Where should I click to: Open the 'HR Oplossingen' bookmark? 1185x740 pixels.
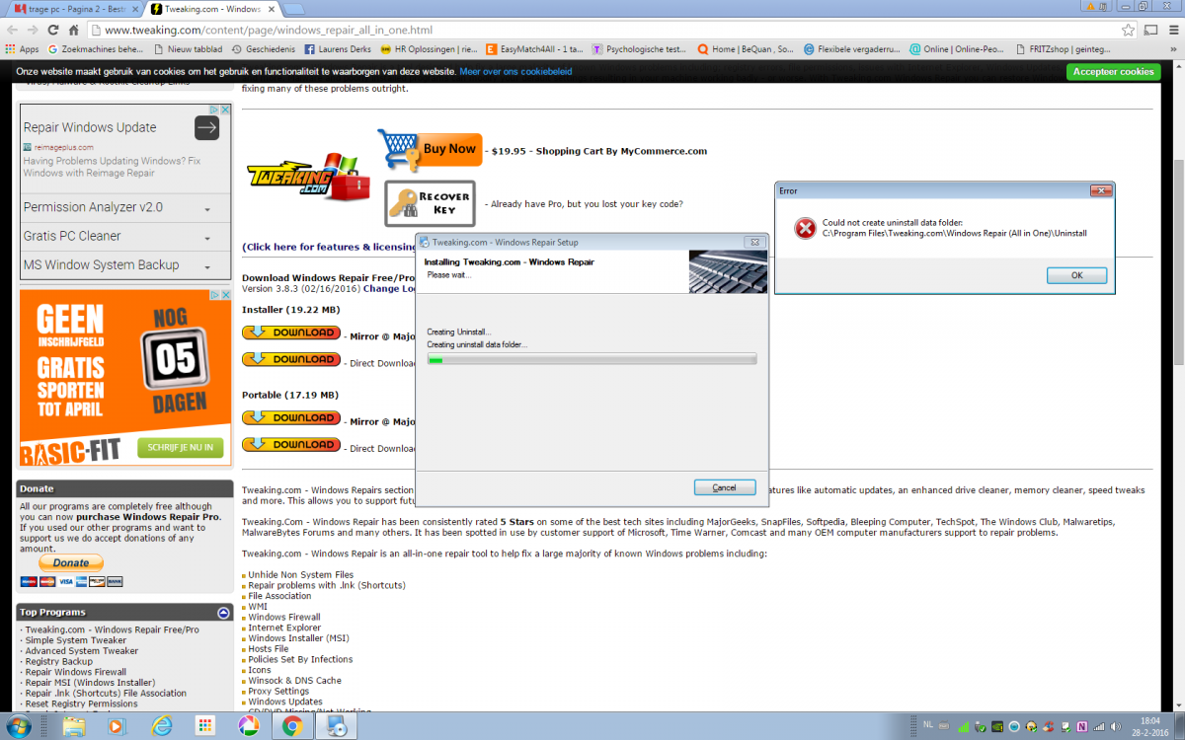429,48
